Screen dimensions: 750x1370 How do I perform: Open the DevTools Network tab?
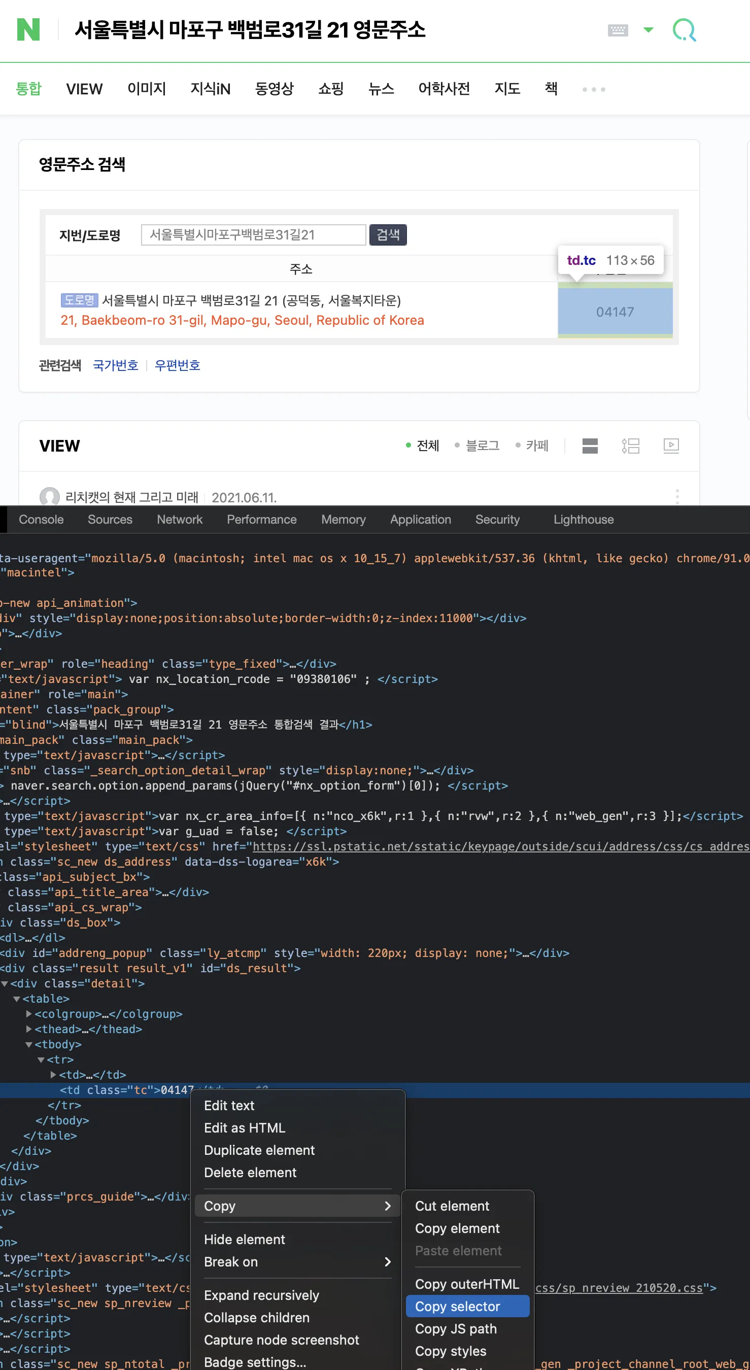tap(180, 520)
